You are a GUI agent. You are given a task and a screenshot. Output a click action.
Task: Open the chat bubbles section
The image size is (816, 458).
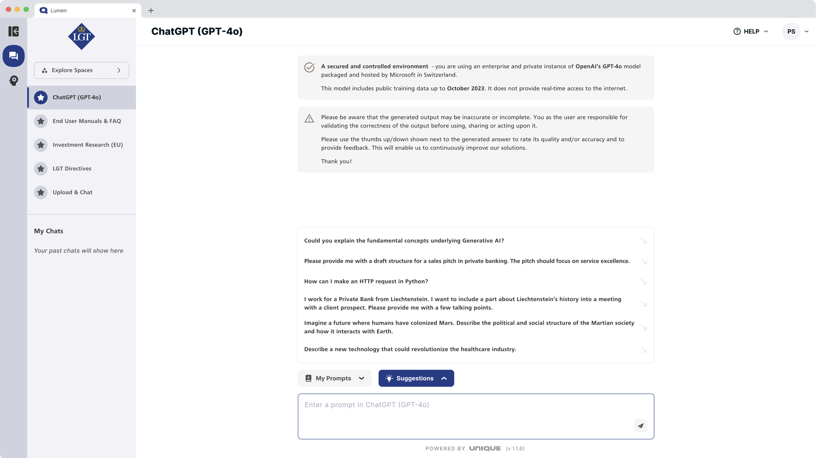(13, 56)
